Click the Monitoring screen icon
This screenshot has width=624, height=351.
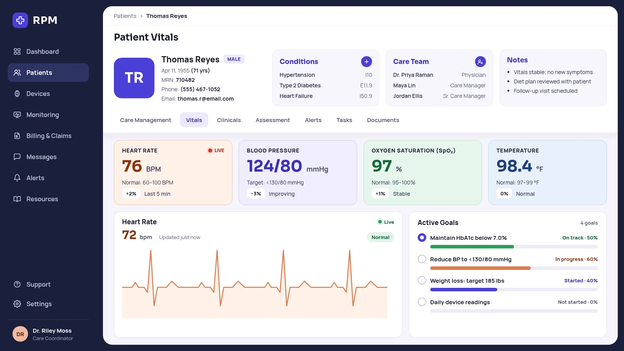click(x=17, y=115)
